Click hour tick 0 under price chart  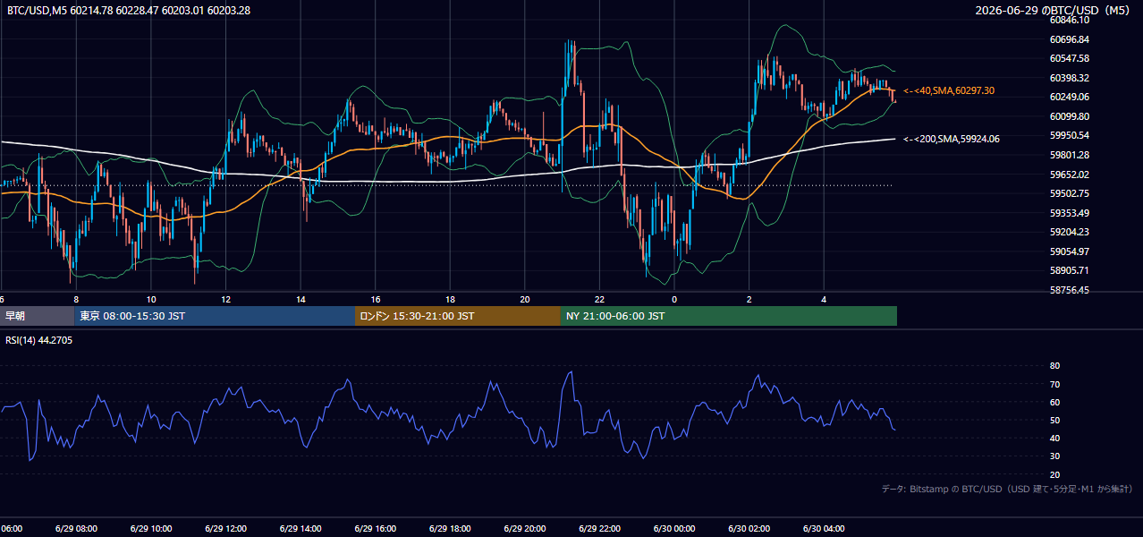click(674, 299)
